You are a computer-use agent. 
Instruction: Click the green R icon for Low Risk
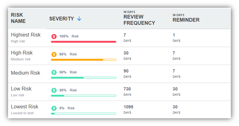54,90
